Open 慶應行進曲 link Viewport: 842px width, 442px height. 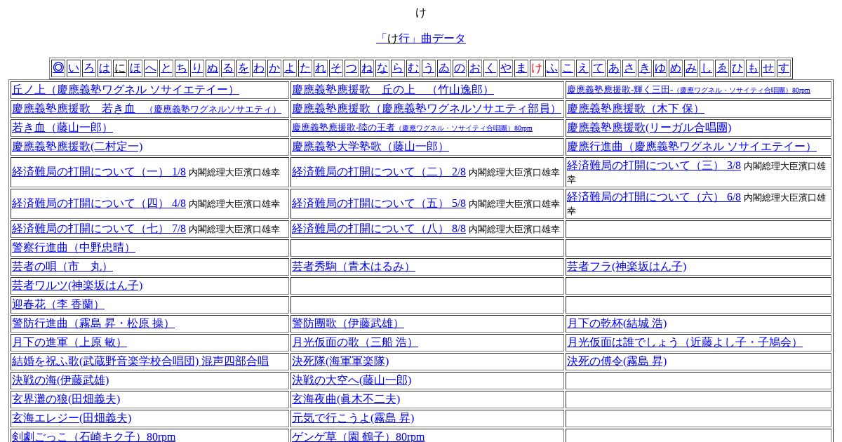point(691,147)
